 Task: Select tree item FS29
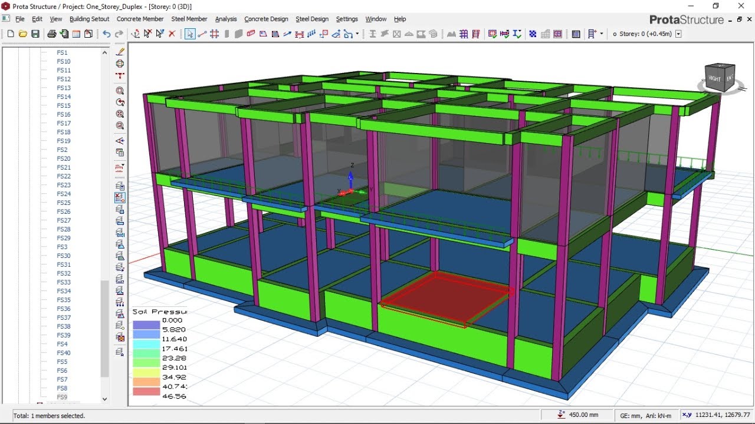coord(64,238)
